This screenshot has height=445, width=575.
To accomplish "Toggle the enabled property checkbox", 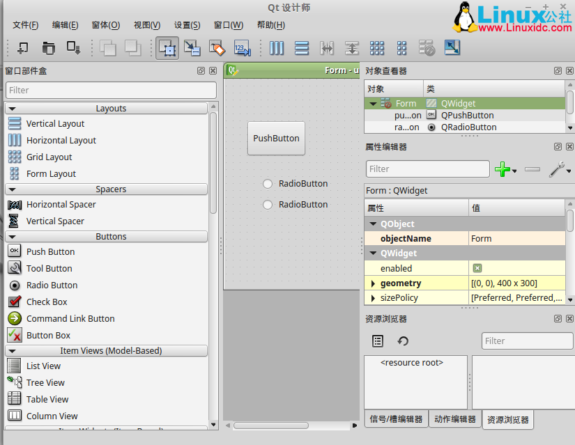I will click(x=477, y=268).
